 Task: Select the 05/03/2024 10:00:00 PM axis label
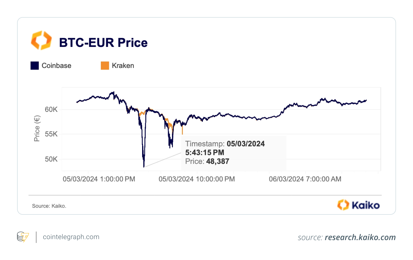coord(197,179)
